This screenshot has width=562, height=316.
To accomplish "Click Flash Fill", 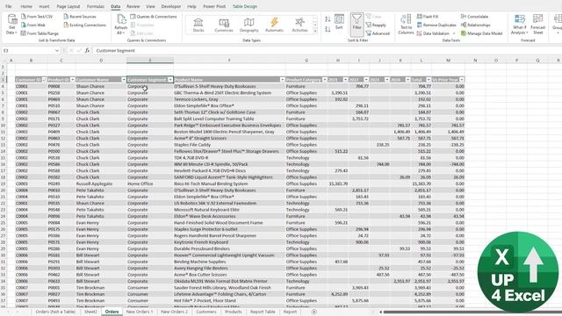I will pyautogui.click(x=428, y=17).
